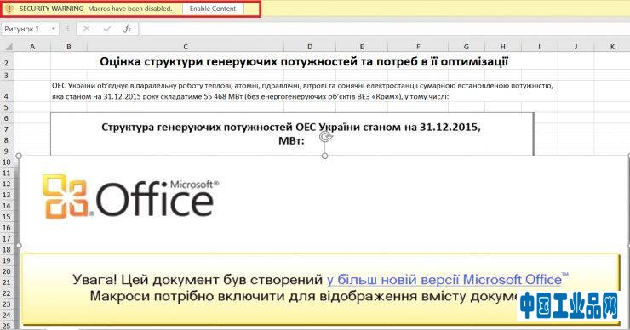Select column A header
Screen dimensions: 630x330
[x=32, y=47]
